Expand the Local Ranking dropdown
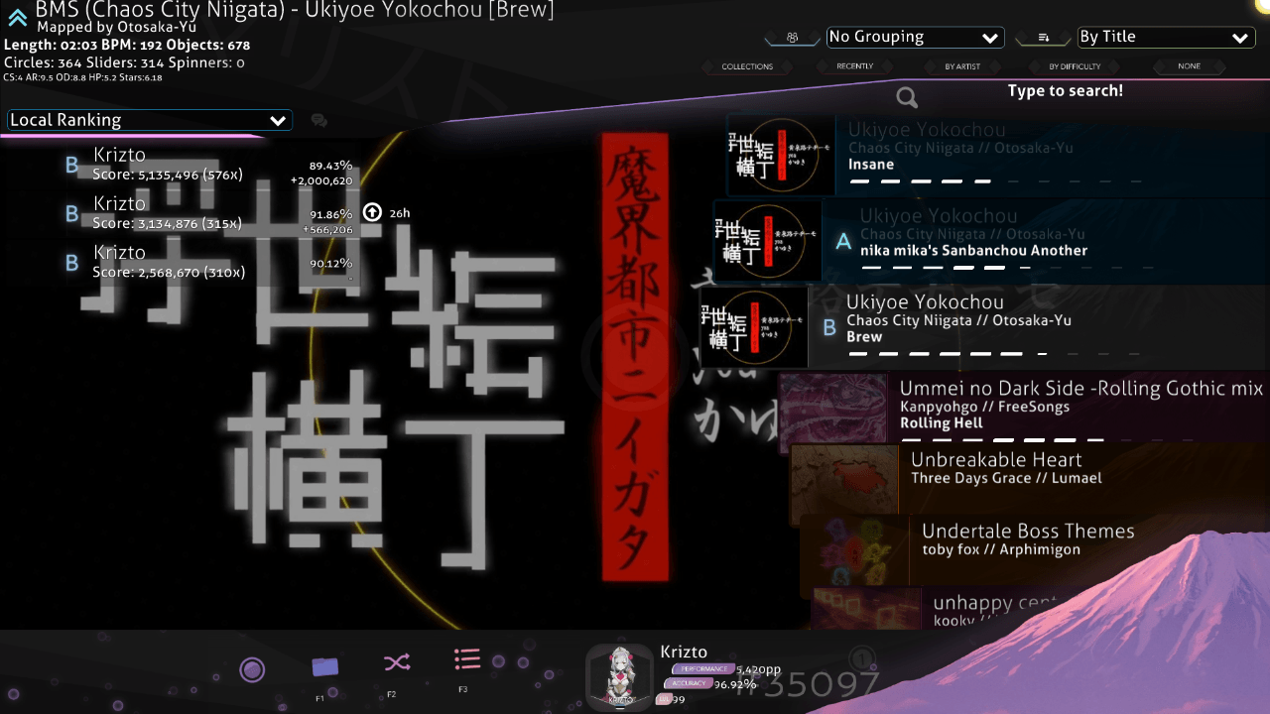Screen dimensions: 1270x714 tap(149, 120)
